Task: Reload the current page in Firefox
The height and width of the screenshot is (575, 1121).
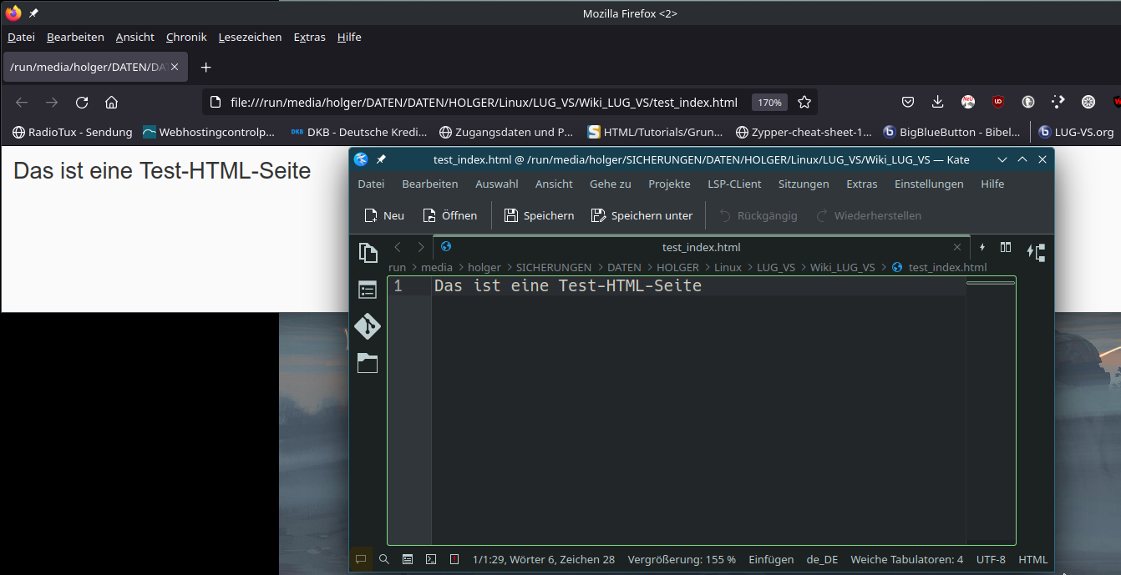Action: pyautogui.click(x=82, y=102)
